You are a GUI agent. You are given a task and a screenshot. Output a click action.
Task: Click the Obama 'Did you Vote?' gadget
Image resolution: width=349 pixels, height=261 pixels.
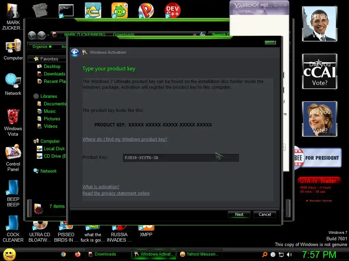click(x=320, y=24)
